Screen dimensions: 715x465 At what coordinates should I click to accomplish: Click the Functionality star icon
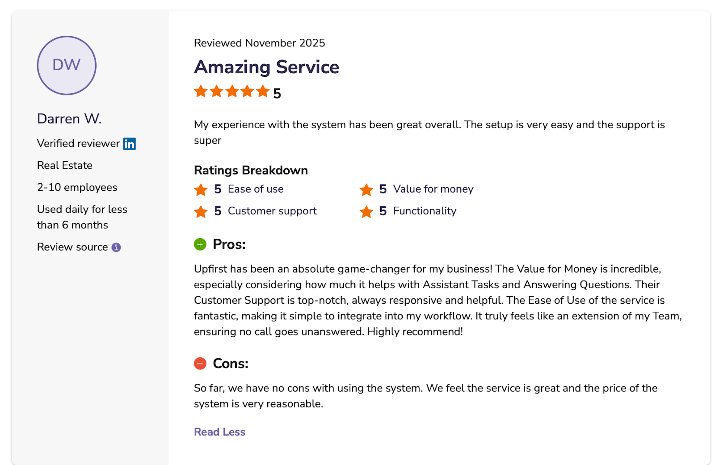pyautogui.click(x=366, y=212)
